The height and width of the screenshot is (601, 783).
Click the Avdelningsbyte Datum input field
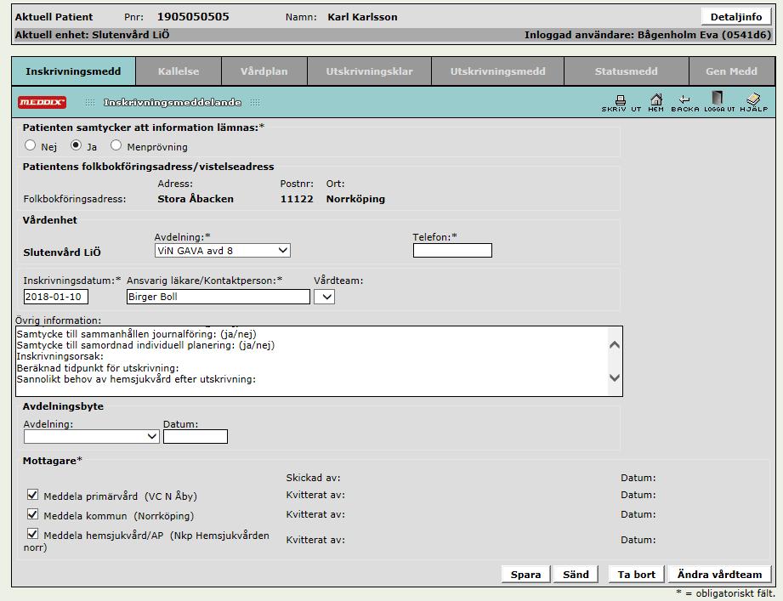coord(196,437)
